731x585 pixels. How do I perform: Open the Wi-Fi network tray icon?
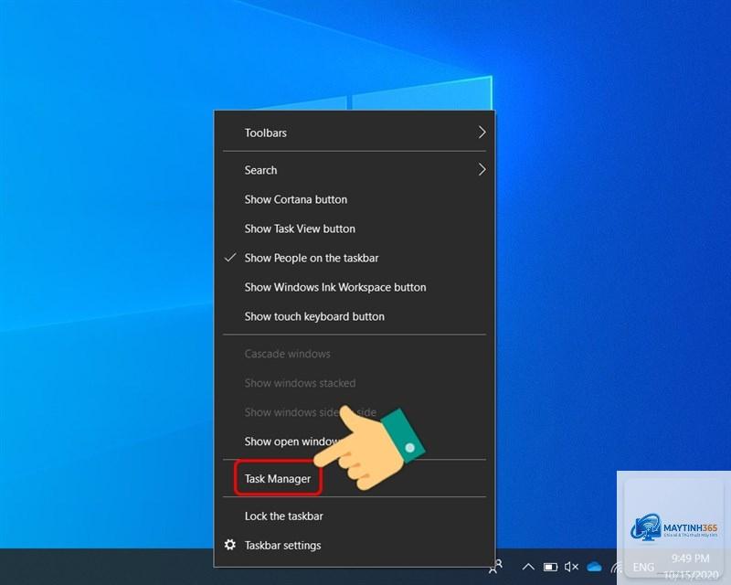click(x=617, y=568)
